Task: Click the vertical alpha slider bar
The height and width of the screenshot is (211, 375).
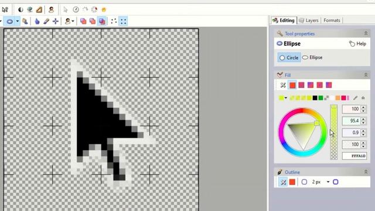Action: point(333,132)
